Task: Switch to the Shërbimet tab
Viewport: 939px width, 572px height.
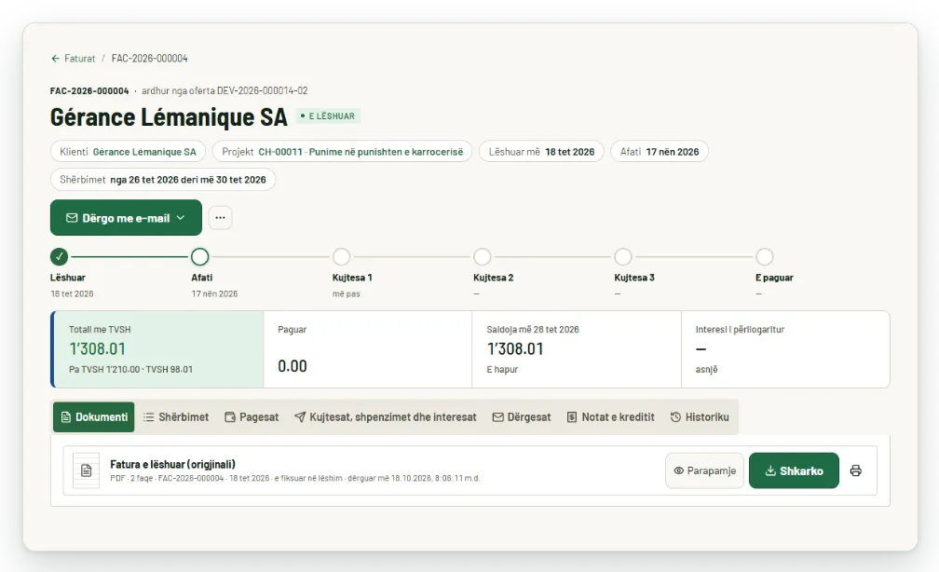Action: [x=176, y=416]
